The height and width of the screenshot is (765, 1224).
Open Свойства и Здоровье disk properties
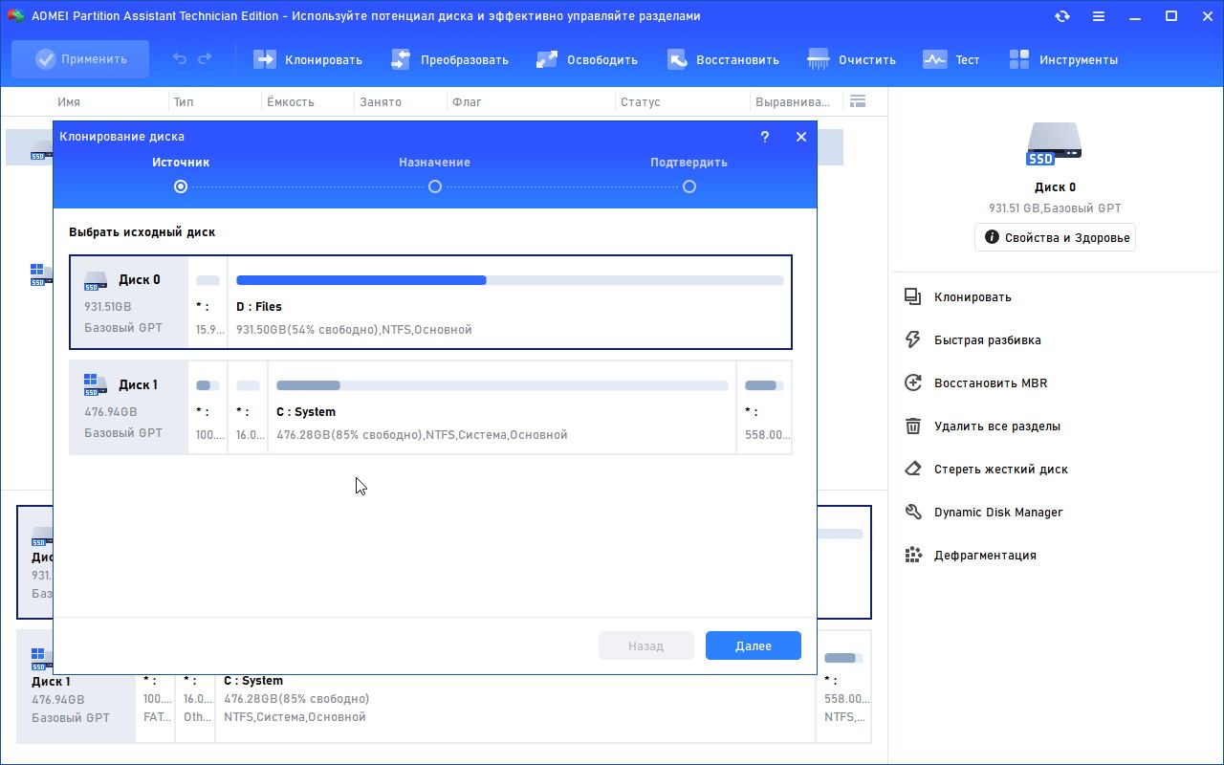pyautogui.click(x=1056, y=237)
